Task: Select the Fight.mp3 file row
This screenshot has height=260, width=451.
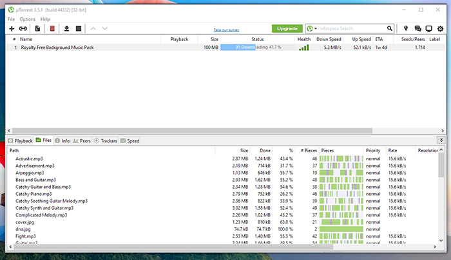Action: pos(223,236)
